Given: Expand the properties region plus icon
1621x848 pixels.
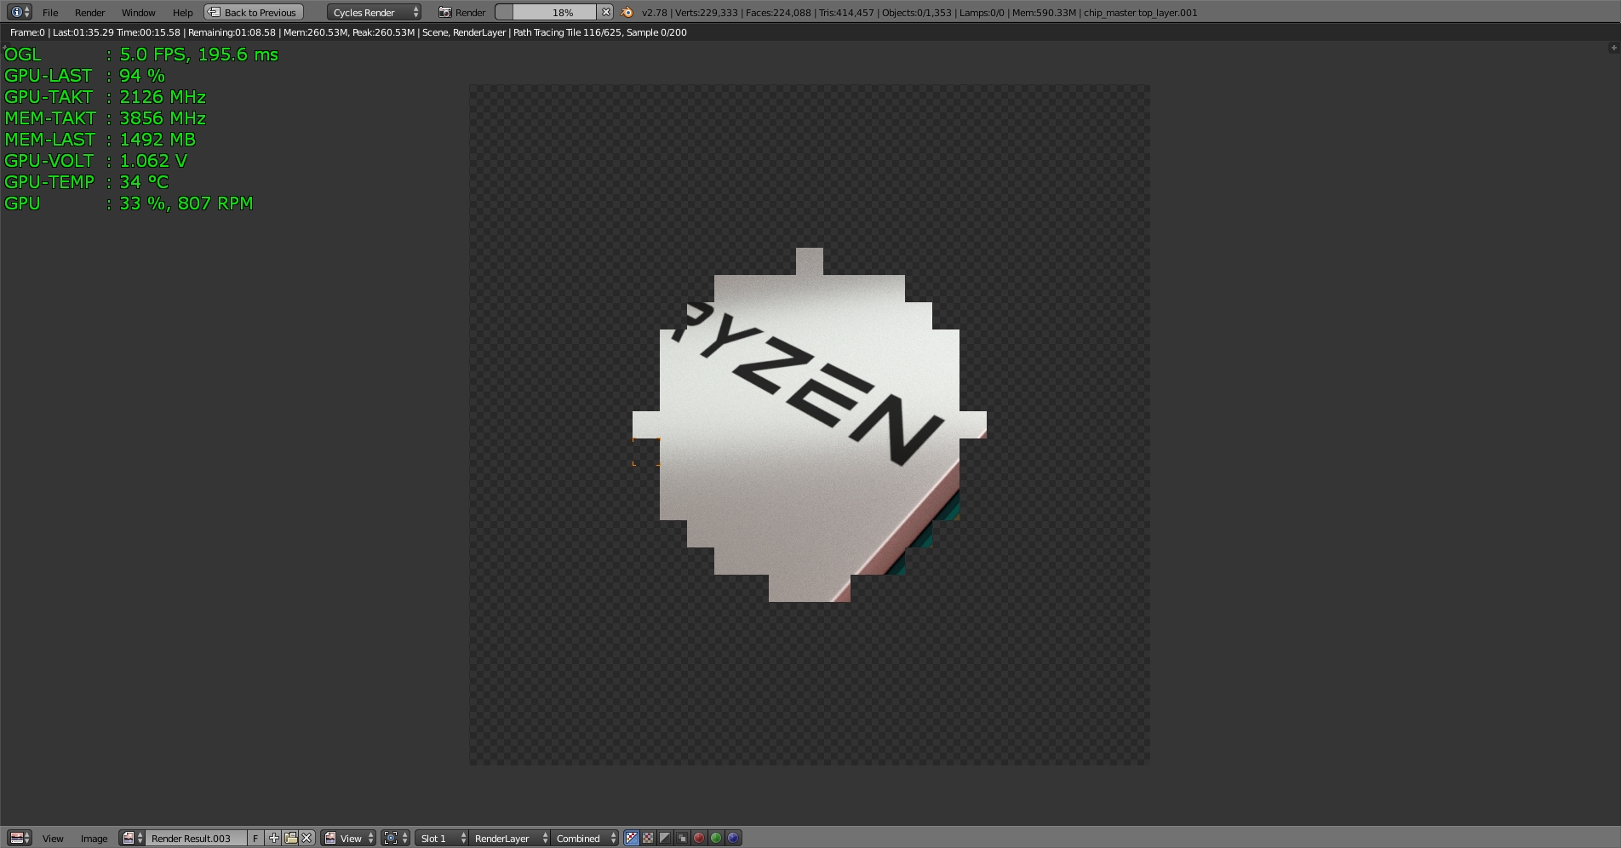Looking at the screenshot, I should (x=1613, y=48).
